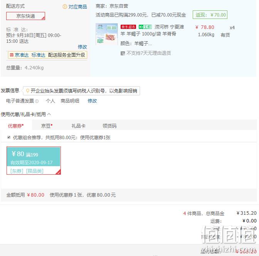Image resolution: width=259 pixels, height=256 pixels.
Task: Select 京东快递 delivery method
Action: pyautogui.click(x=25, y=16)
